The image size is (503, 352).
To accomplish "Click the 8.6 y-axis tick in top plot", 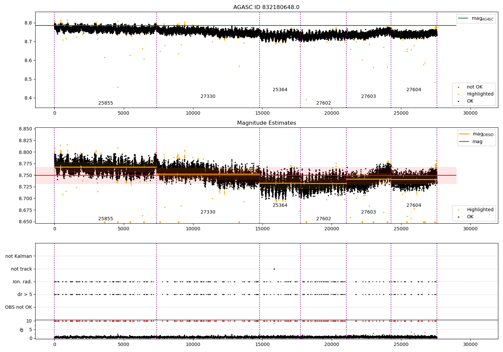I will pyautogui.click(x=28, y=61).
